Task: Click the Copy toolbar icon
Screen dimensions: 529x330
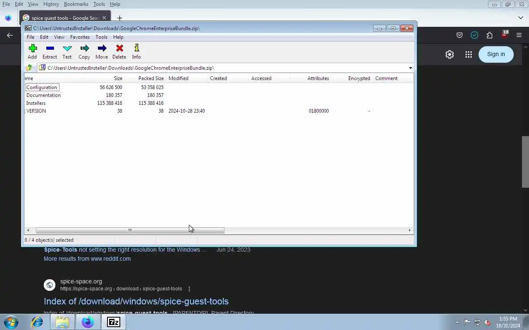Action: point(84,52)
